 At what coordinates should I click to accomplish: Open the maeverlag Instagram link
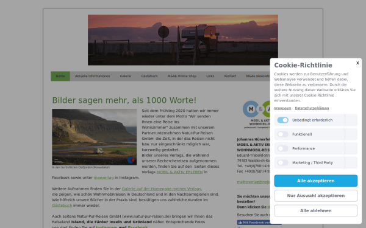pyautogui.click(x=104, y=178)
